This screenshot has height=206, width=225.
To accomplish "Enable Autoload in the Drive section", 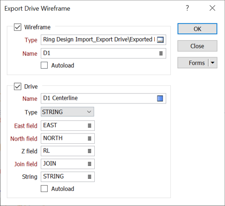I will [x=44, y=189].
